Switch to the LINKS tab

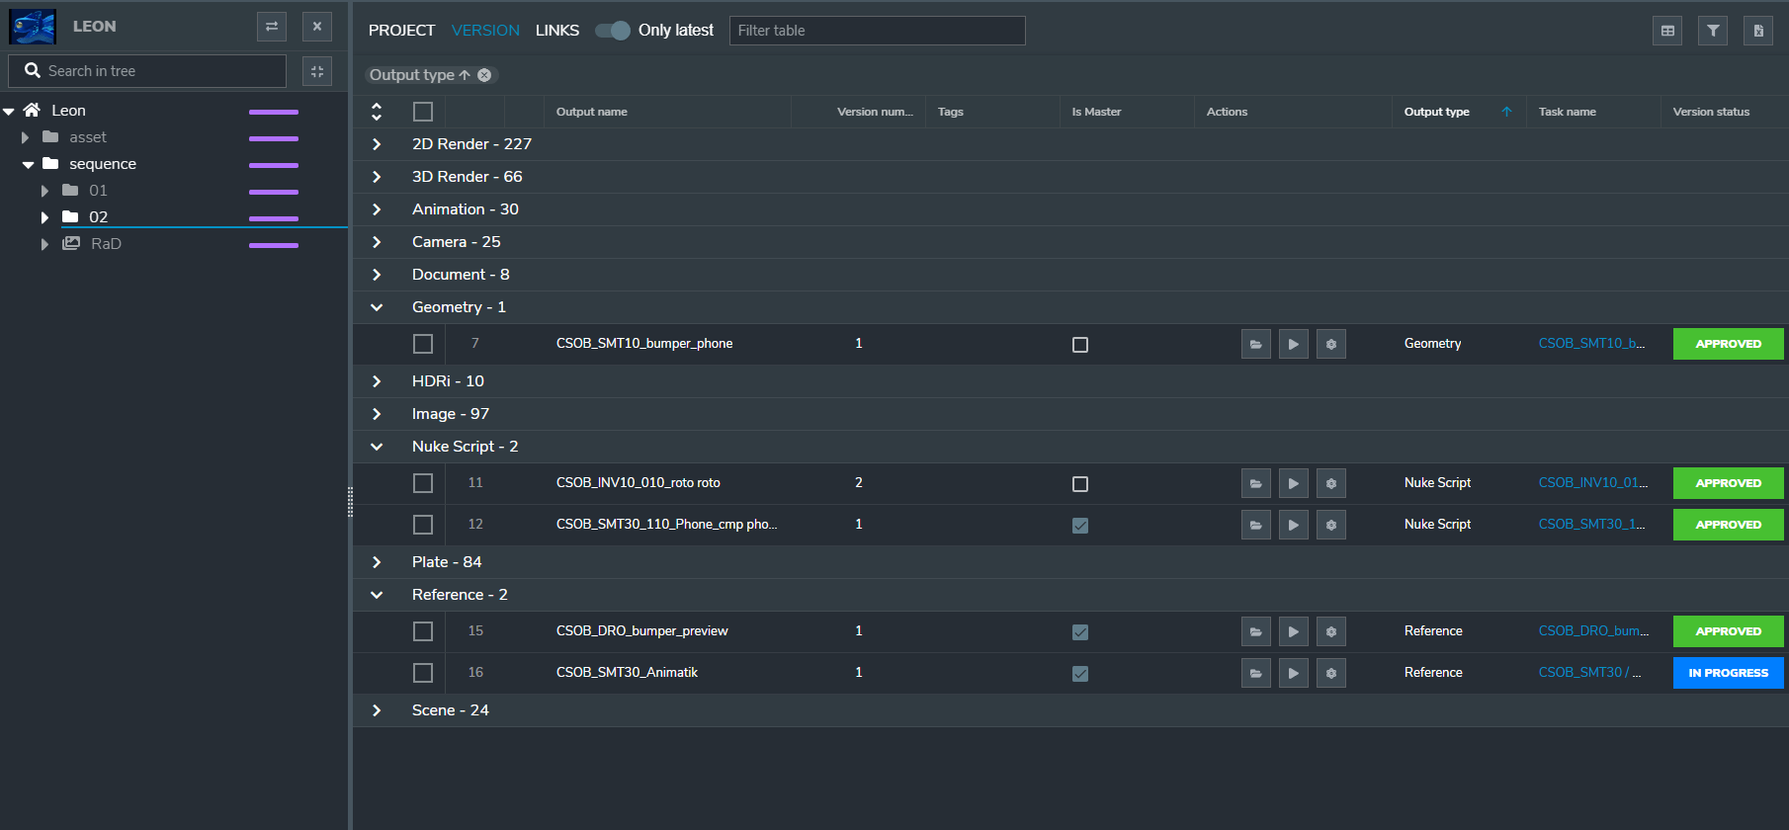point(557,31)
